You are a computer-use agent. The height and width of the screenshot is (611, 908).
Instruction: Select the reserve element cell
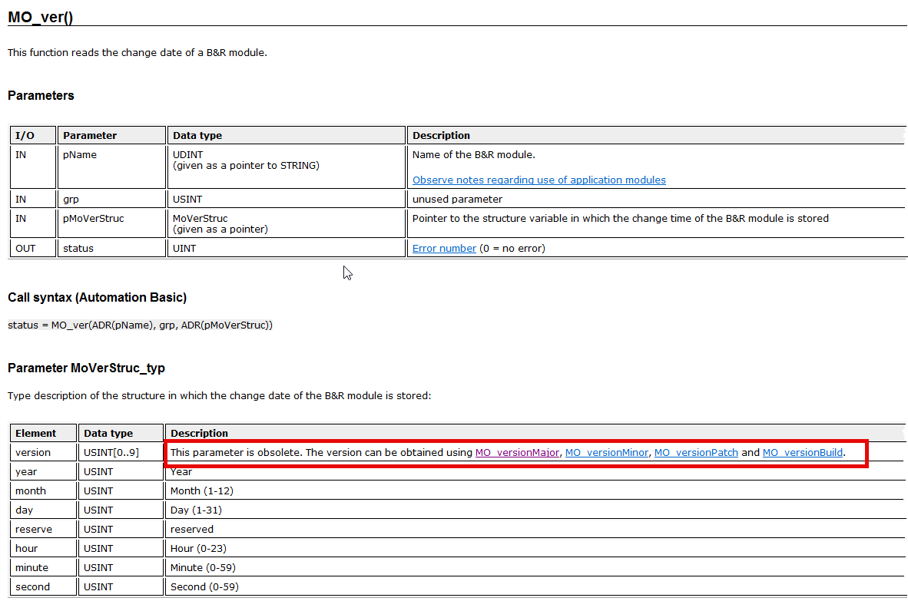tap(44, 529)
